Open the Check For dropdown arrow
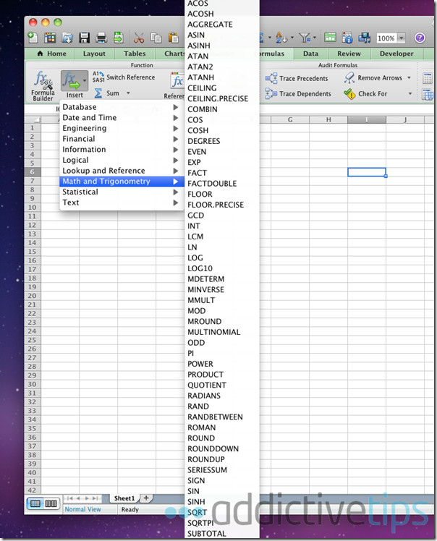The image size is (437, 541). pyautogui.click(x=410, y=94)
